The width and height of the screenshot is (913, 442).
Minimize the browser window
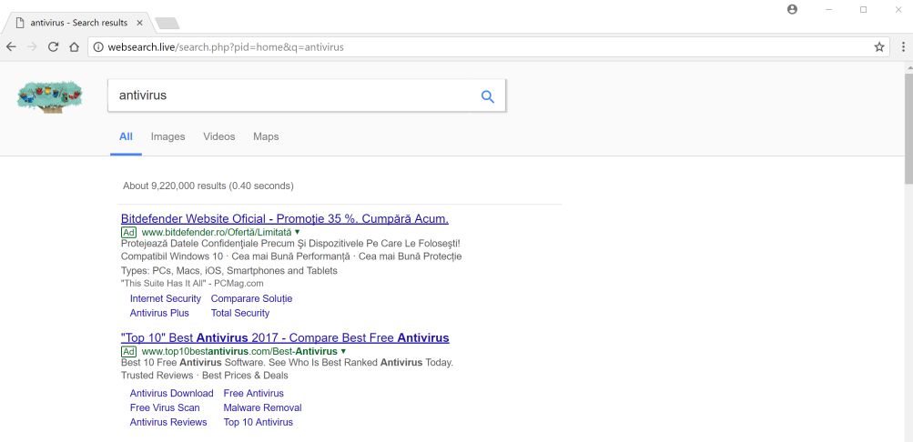pos(828,9)
